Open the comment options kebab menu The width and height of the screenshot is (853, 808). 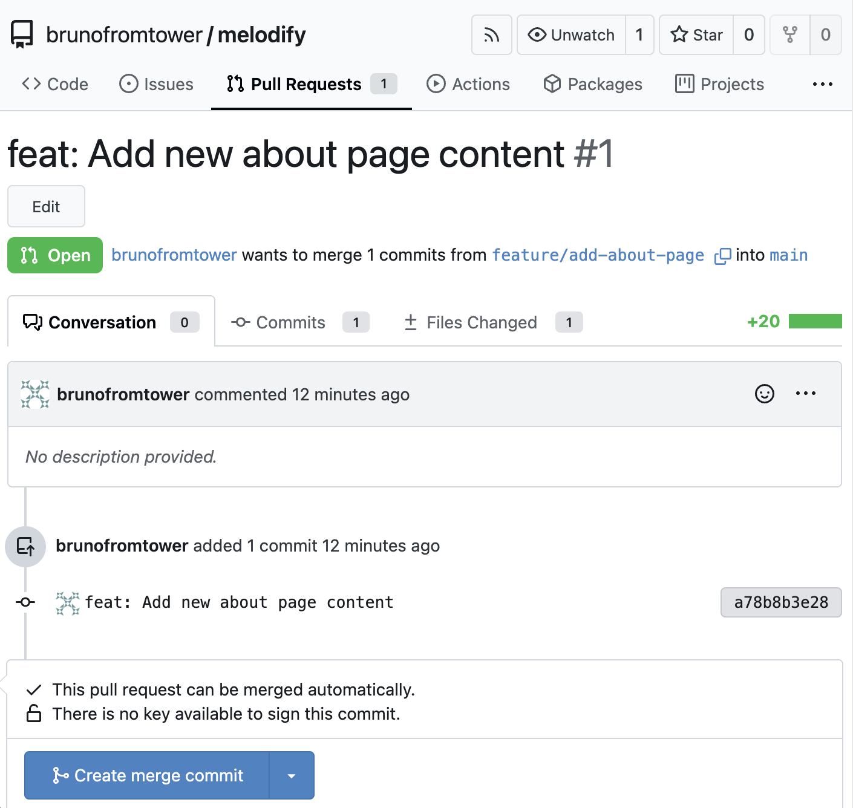(x=805, y=394)
